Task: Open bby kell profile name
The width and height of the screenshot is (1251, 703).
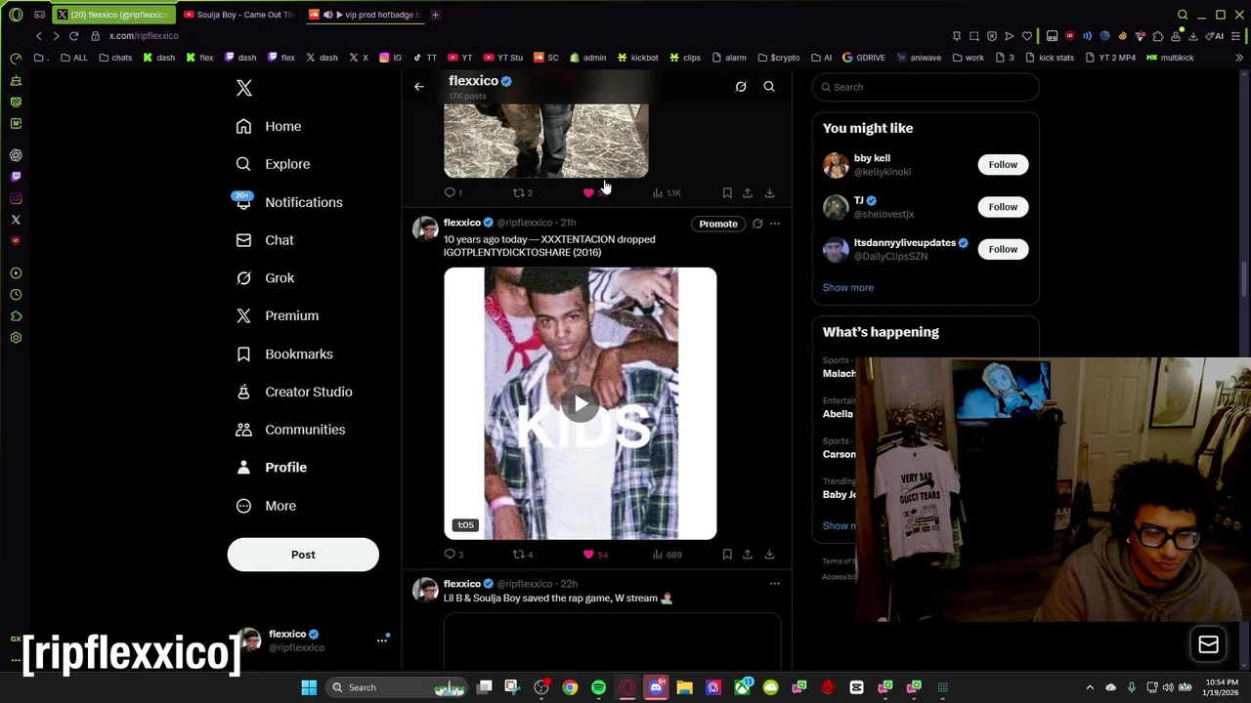Action: click(872, 158)
